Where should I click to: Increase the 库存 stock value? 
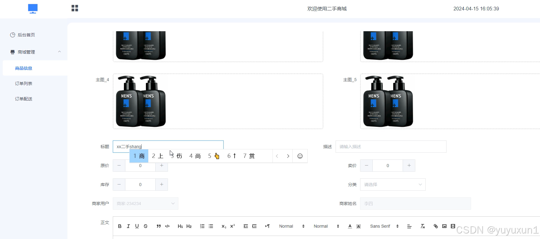(x=162, y=185)
